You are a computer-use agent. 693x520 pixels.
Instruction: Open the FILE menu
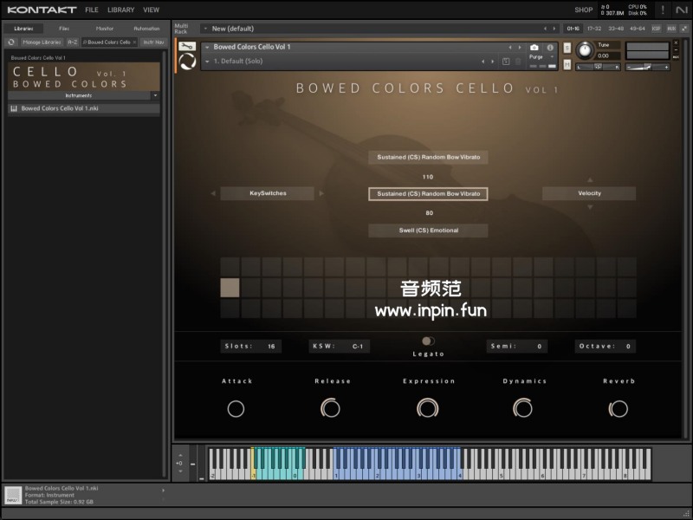click(92, 10)
